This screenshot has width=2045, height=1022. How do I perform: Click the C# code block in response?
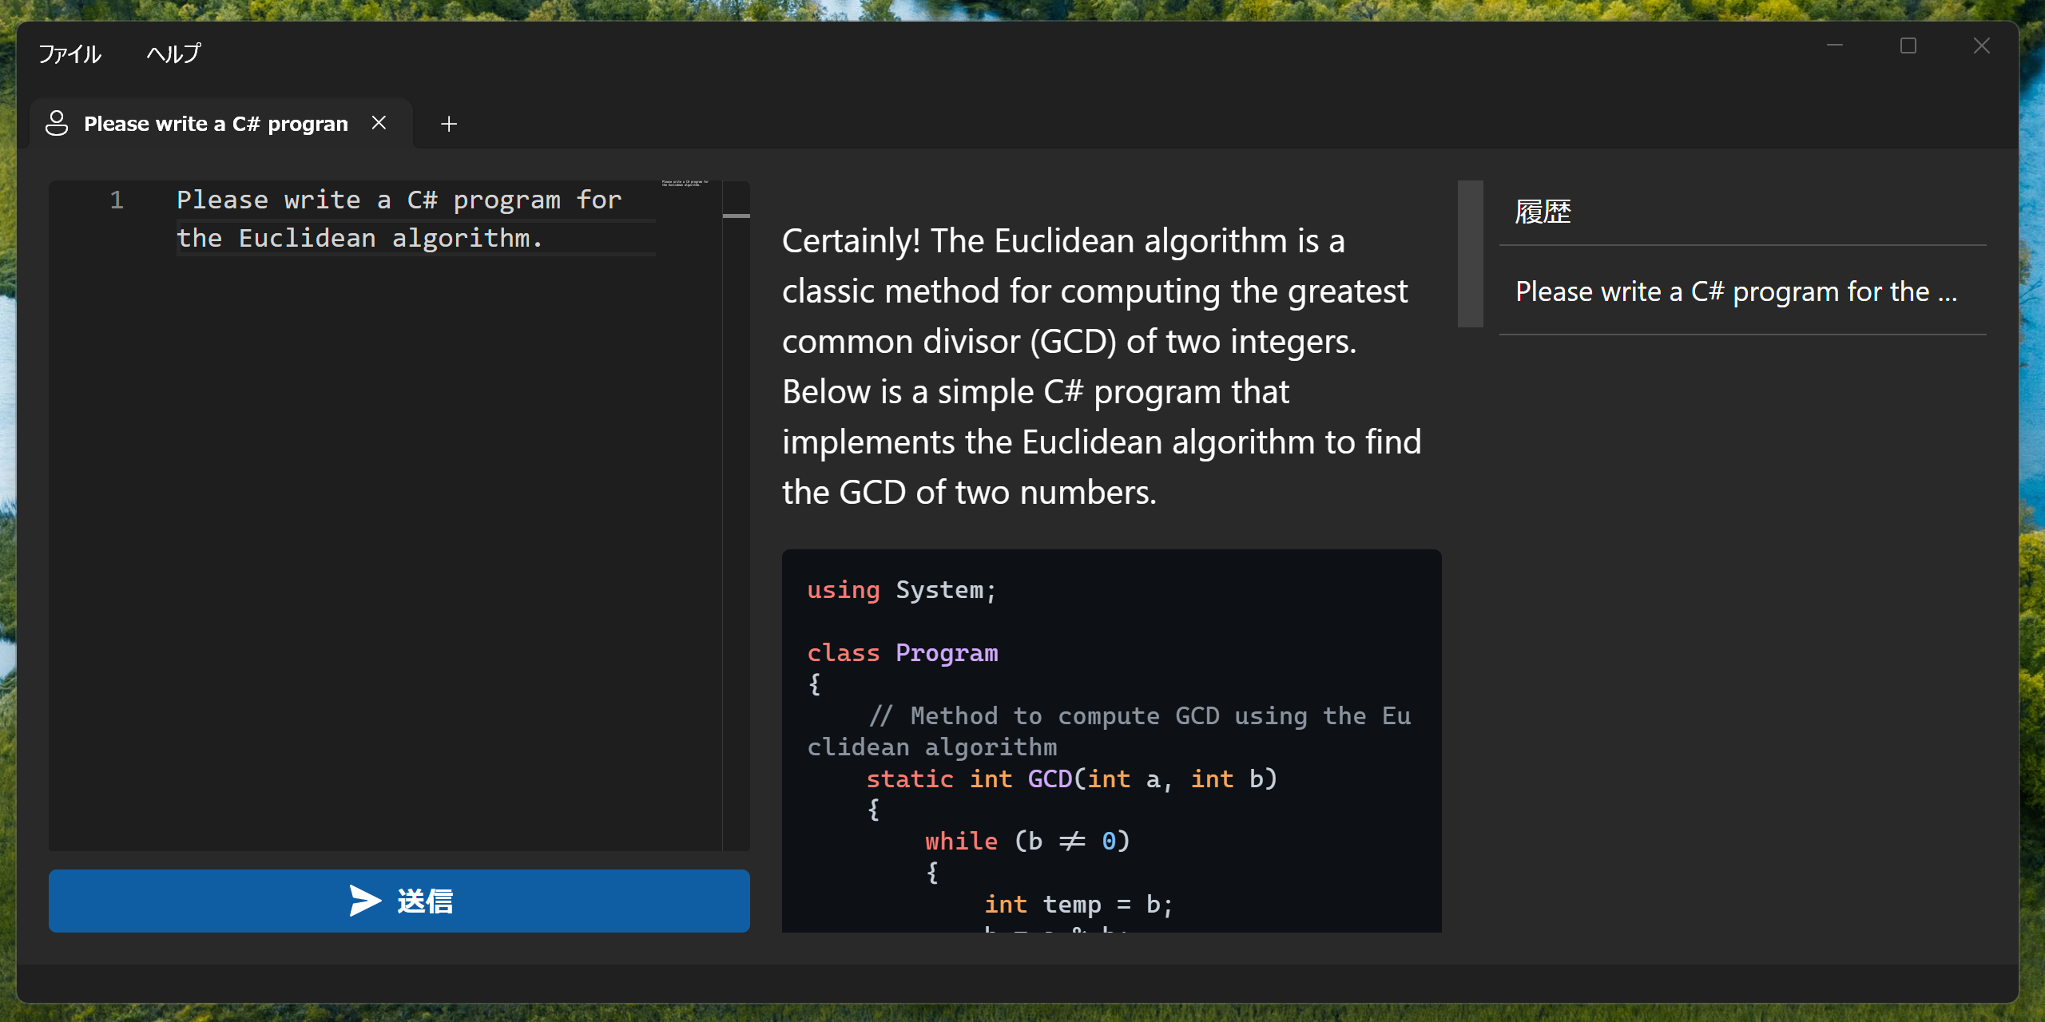click(x=1111, y=743)
